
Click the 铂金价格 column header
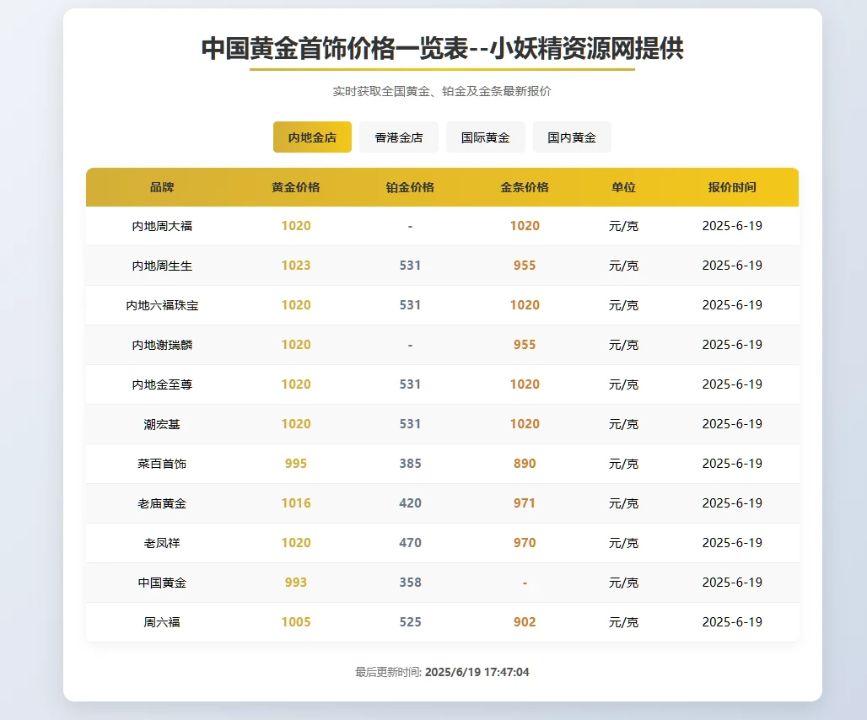pyautogui.click(x=410, y=187)
